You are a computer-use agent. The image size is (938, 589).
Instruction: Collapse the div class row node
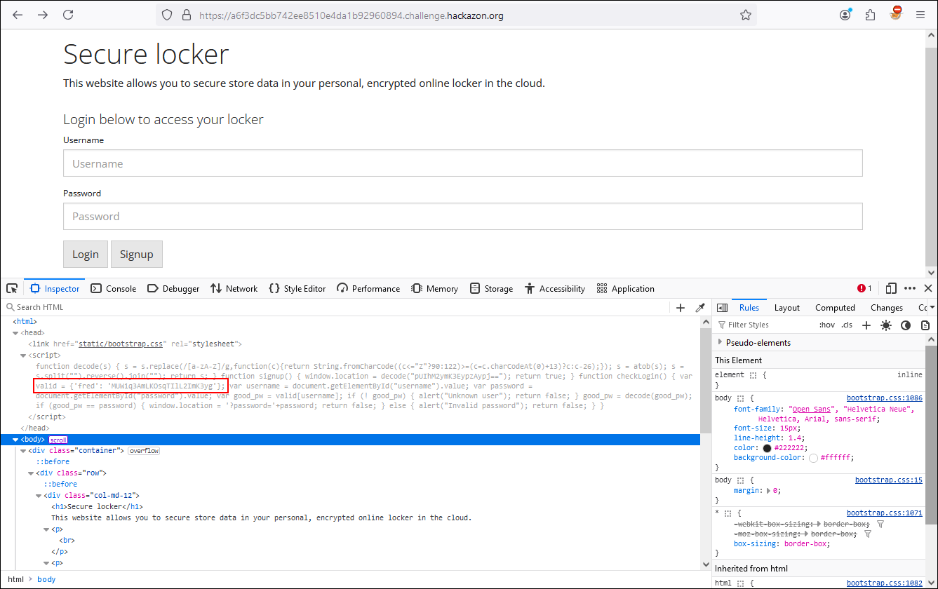(31, 473)
